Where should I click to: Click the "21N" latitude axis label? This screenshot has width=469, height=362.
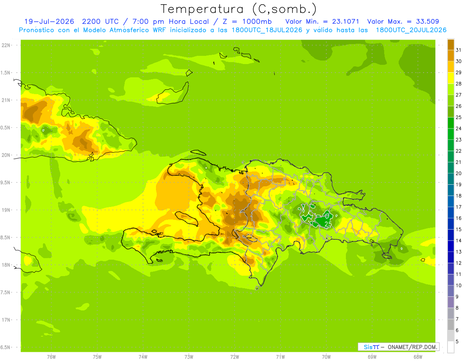coord(6,100)
